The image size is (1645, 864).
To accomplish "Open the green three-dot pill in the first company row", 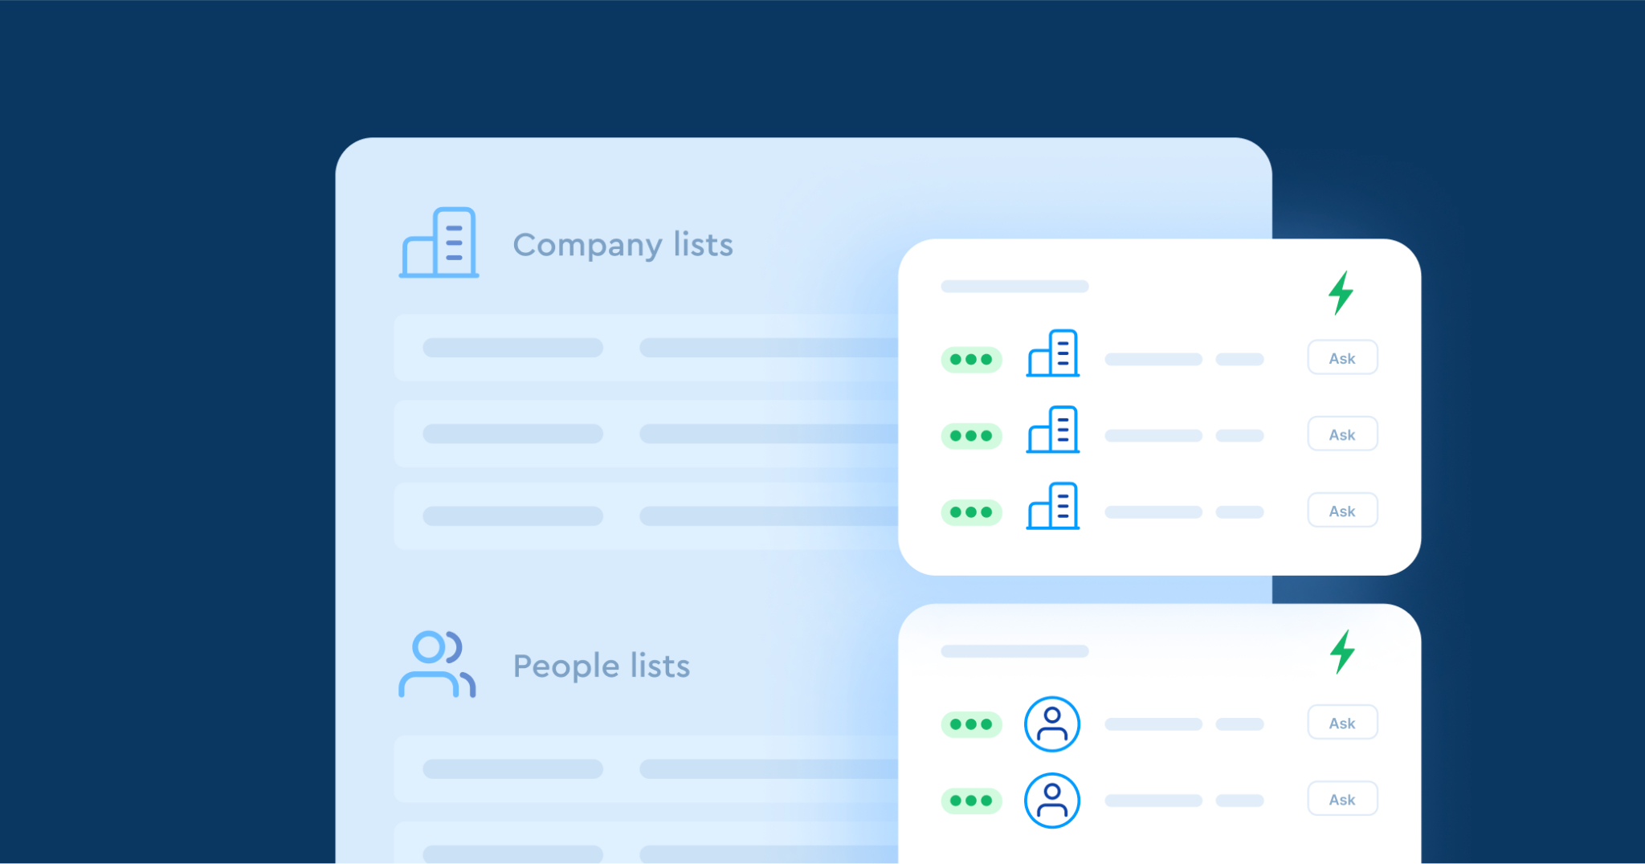I will [970, 359].
